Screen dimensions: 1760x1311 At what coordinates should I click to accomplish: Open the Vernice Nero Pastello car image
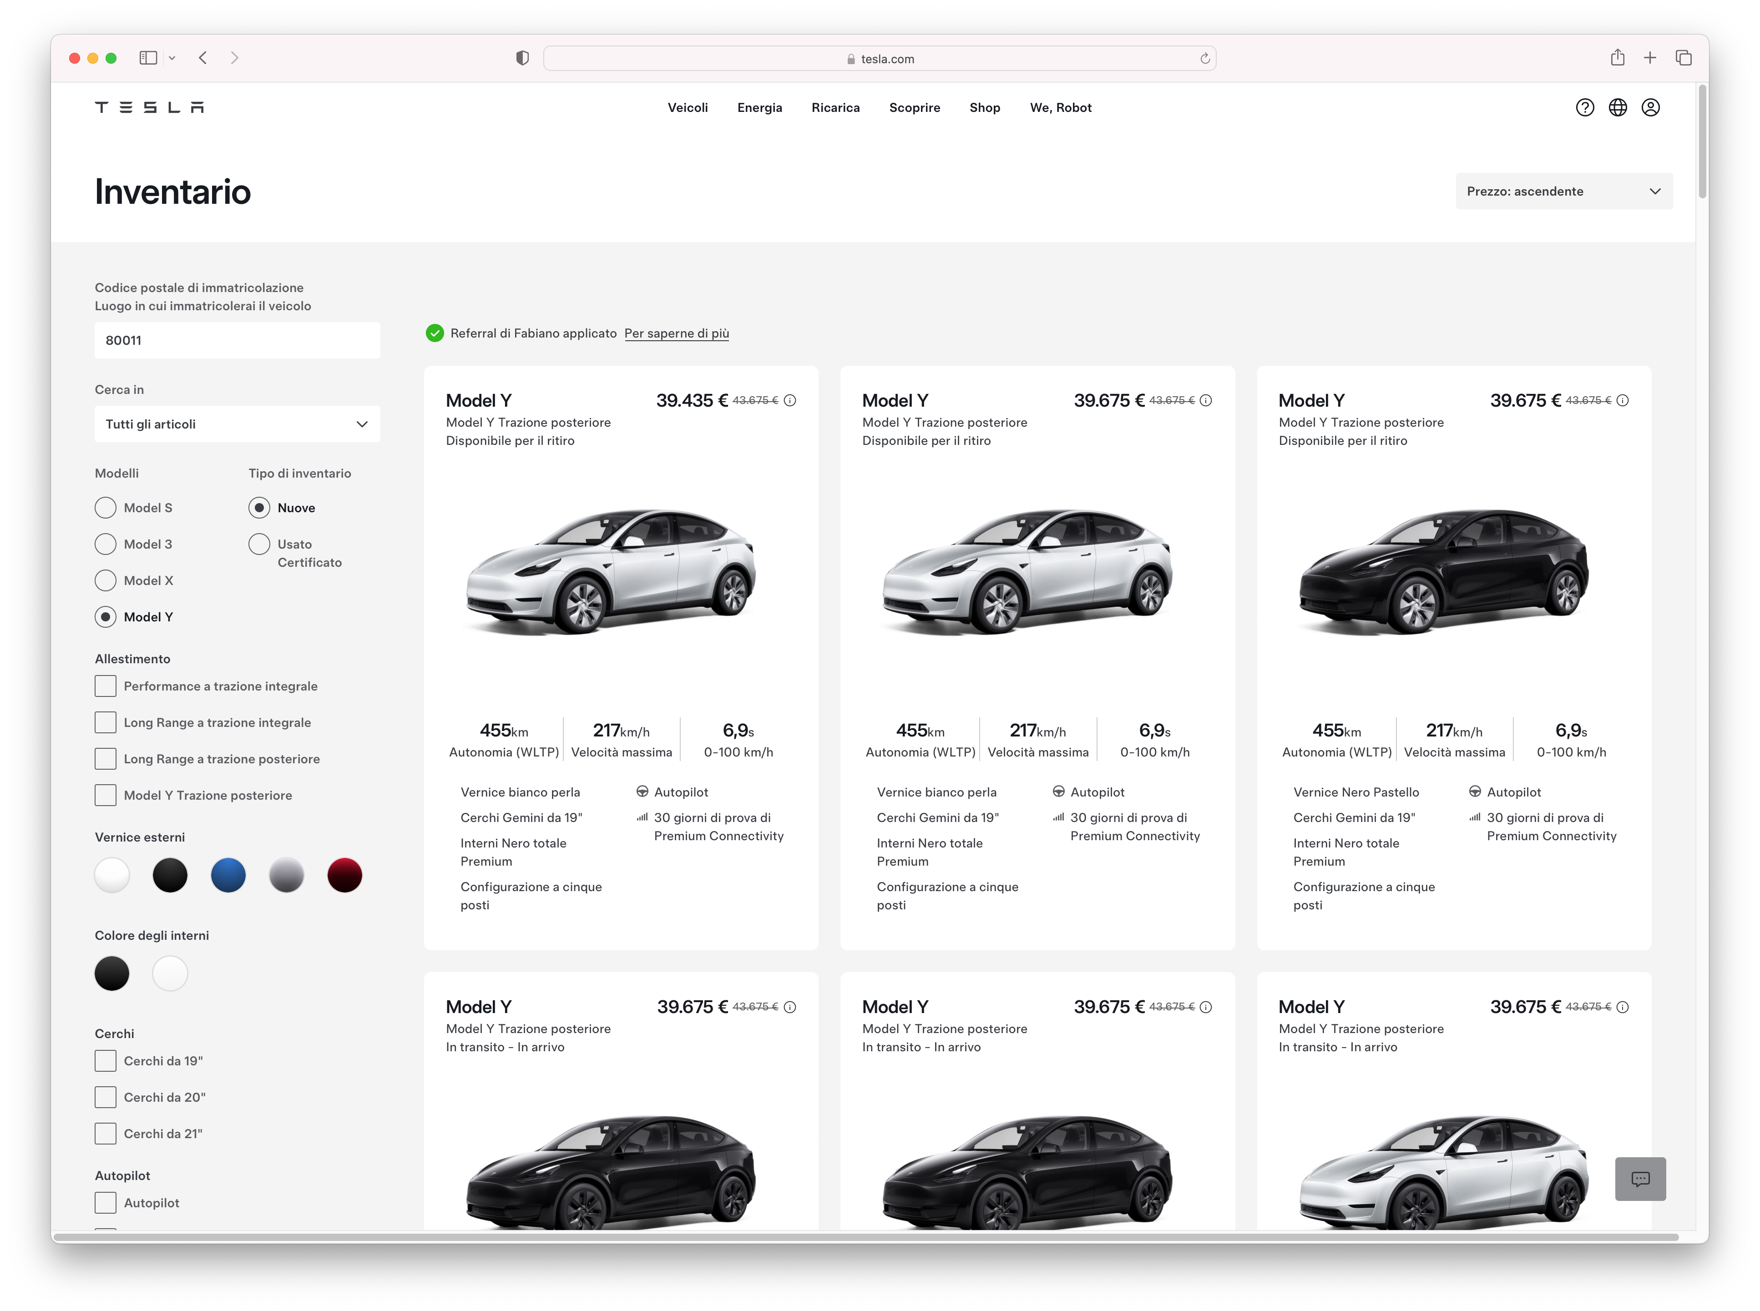click(1444, 571)
